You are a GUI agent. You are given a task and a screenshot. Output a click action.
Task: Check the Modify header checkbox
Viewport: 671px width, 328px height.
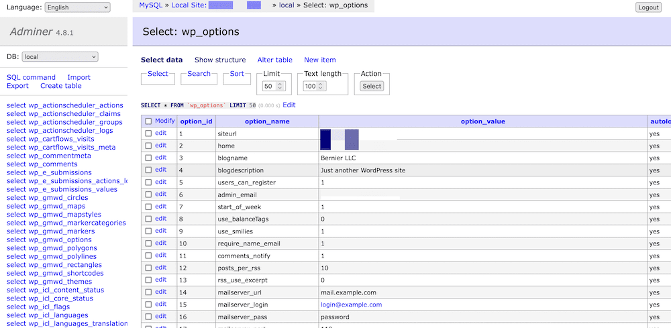[148, 121]
